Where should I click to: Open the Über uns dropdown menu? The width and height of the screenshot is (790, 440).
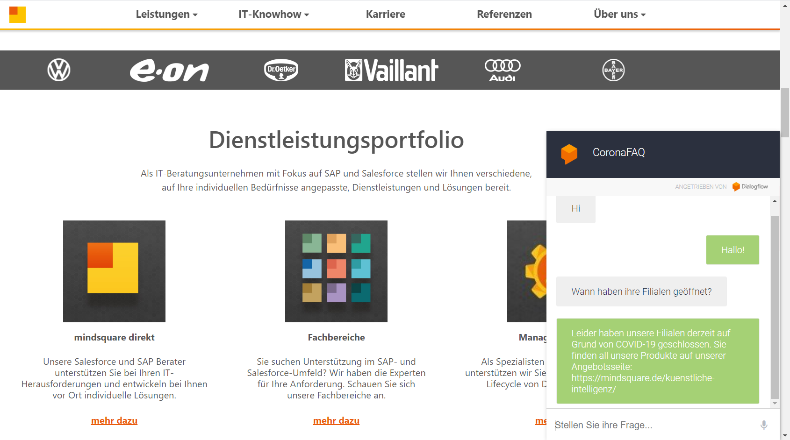[620, 14]
